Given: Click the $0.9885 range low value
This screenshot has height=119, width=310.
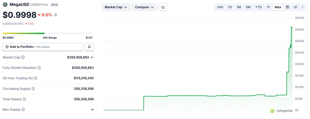Looking at the screenshot, I should 8,38.
